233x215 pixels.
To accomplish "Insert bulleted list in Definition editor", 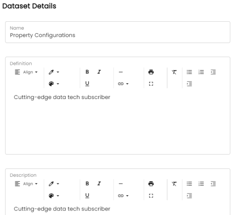I will pos(189,72).
